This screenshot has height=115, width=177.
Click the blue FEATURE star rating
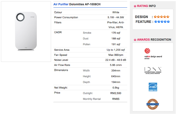coord(162,21)
